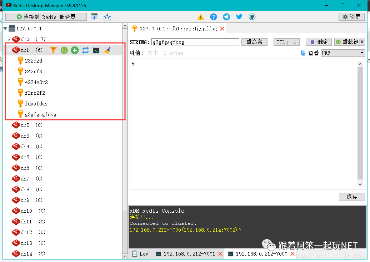Open the Telegram channel icon
Screen dimensions: 370x262
point(226,17)
